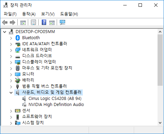The height and width of the screenshot is (134, 164).
Task: Select the Bluetooth label
Action: tap(31, 38)
